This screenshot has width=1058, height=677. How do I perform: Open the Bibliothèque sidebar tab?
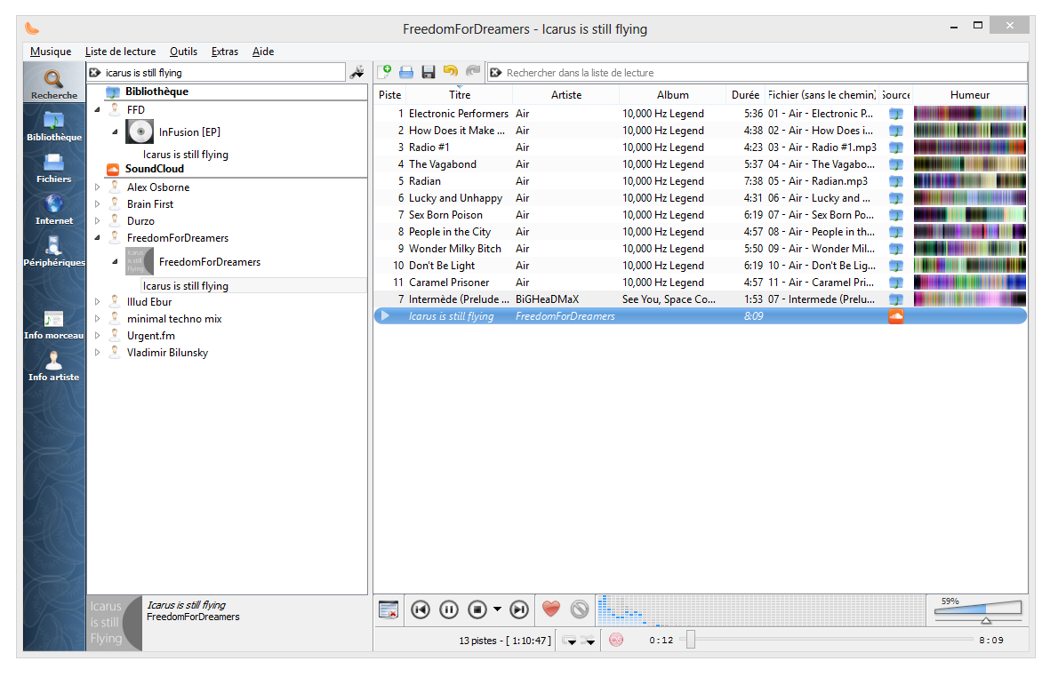53,124
